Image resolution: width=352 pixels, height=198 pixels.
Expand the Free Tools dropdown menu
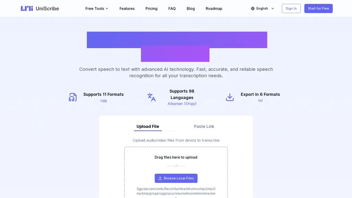click(x=97, y=8)
